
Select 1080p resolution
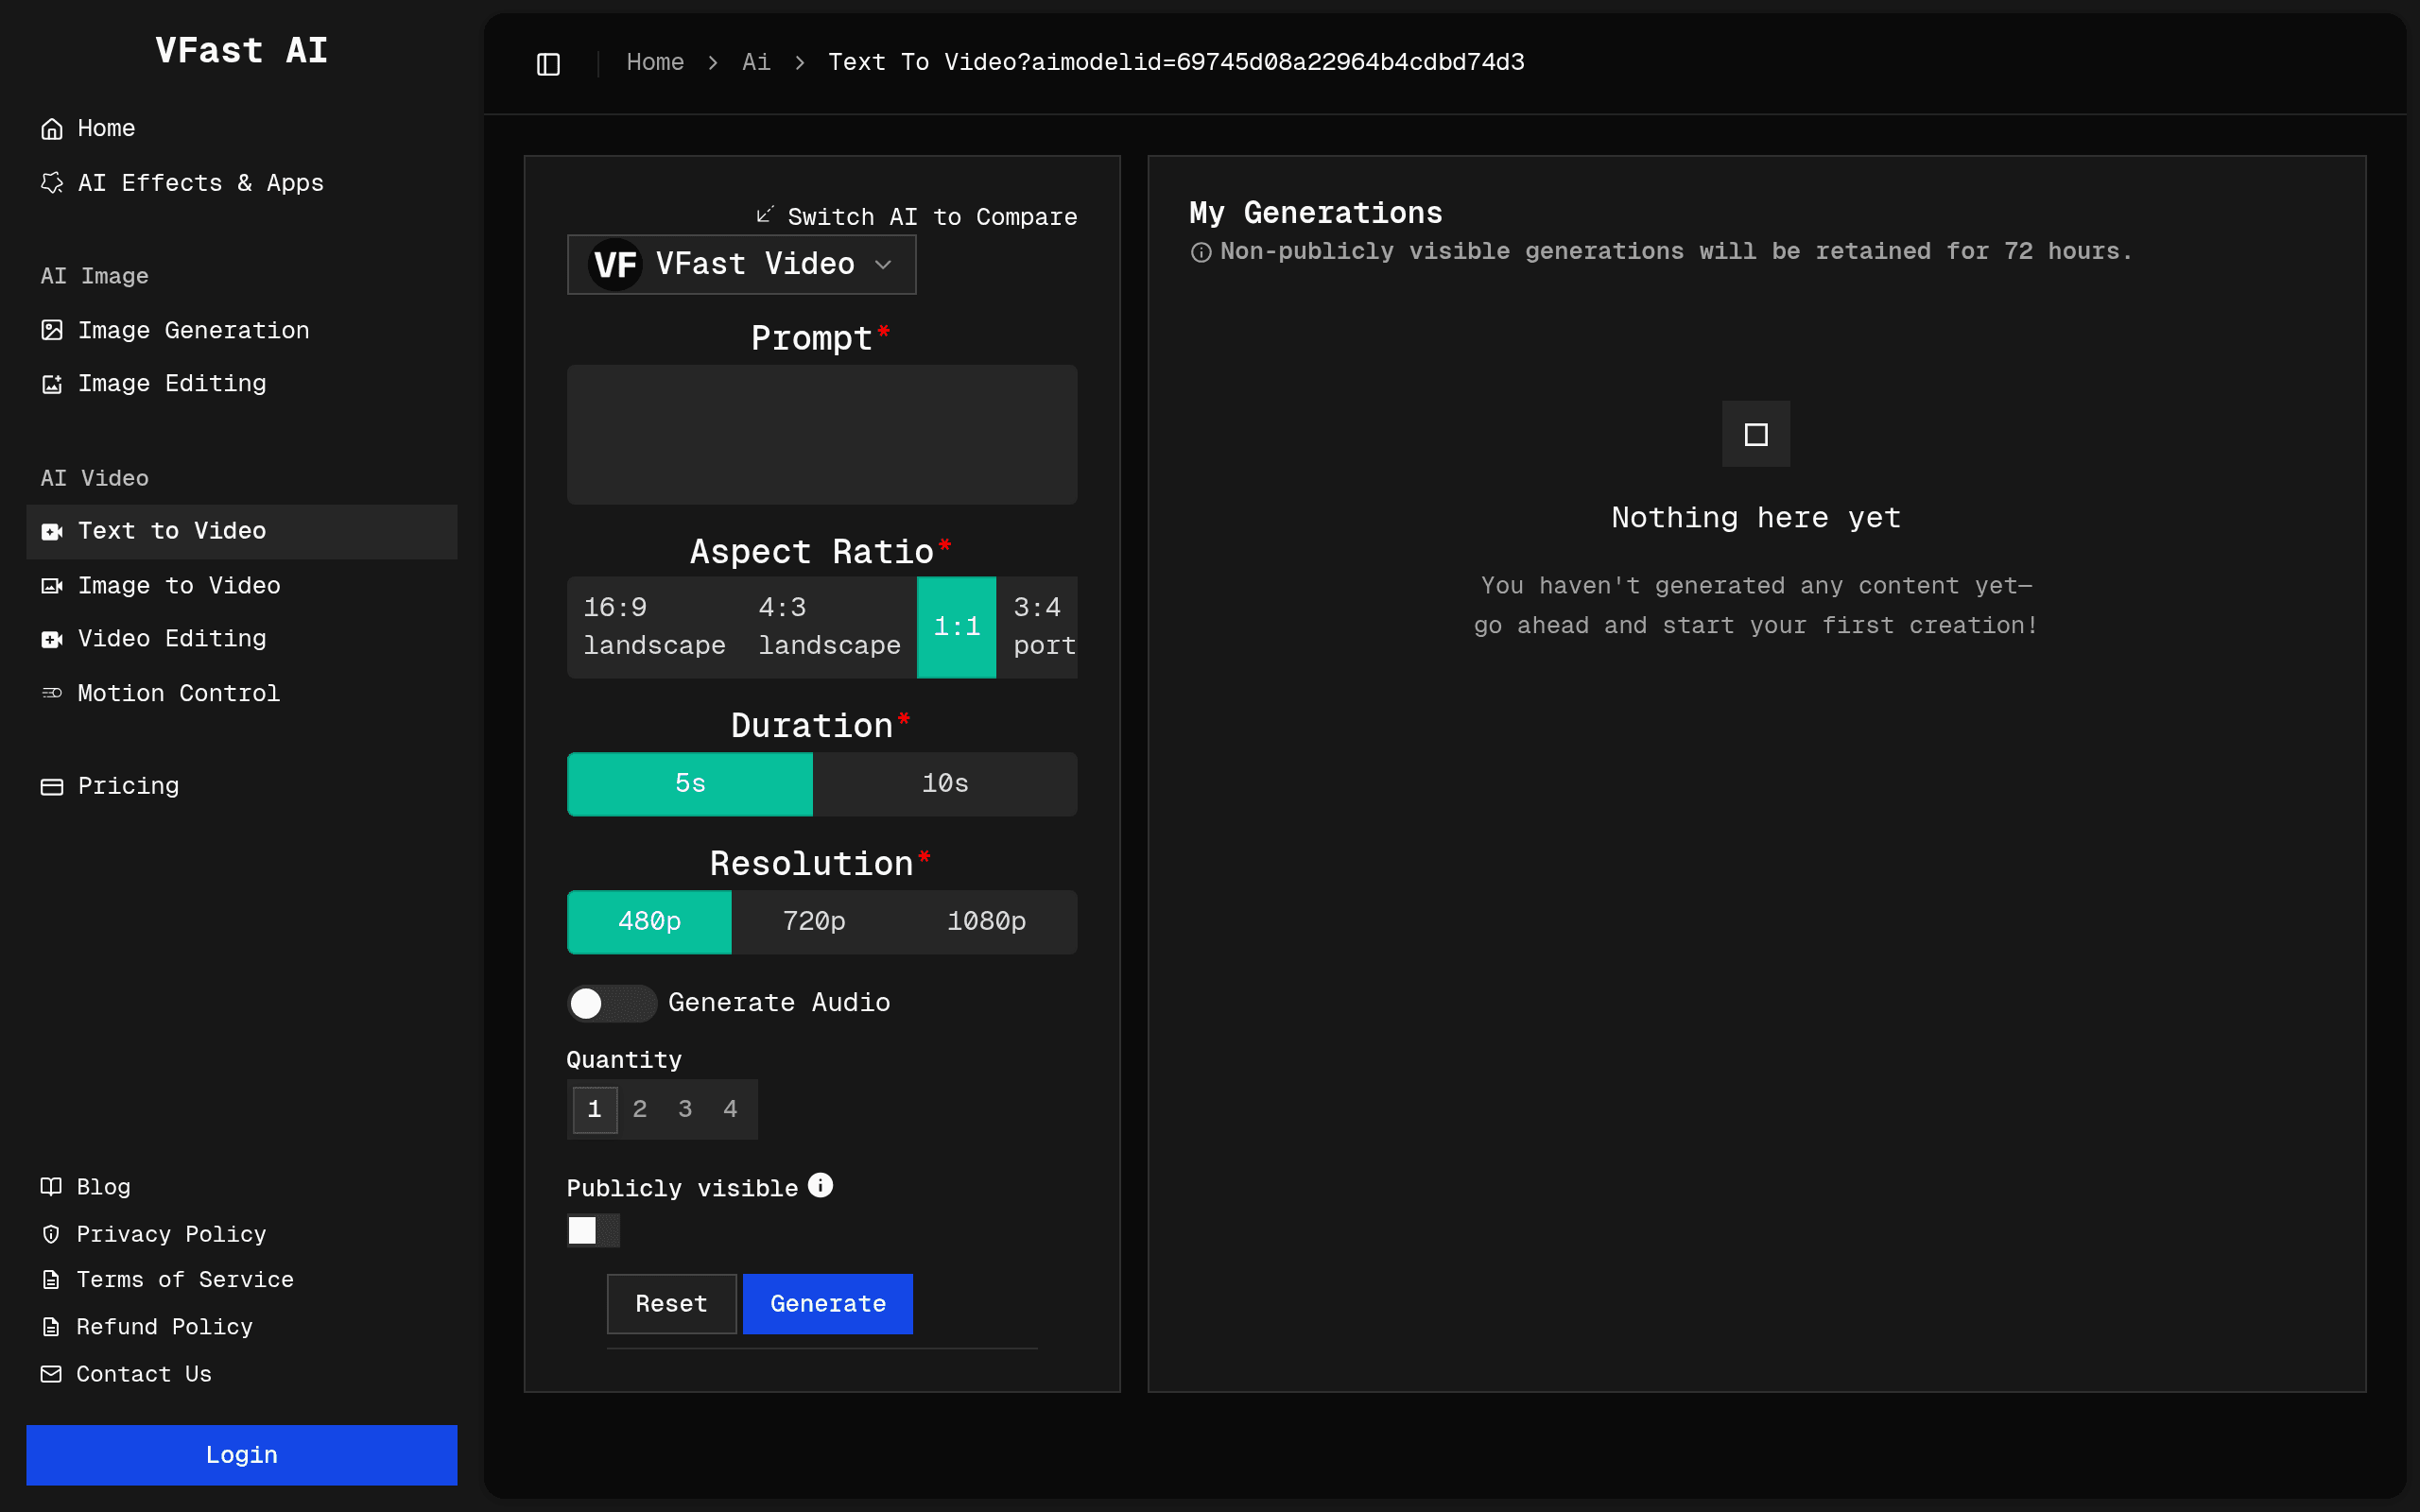click(x=987, y=922)
